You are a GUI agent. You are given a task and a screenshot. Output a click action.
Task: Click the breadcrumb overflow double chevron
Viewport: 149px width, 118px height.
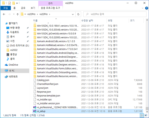coord(25,14)
